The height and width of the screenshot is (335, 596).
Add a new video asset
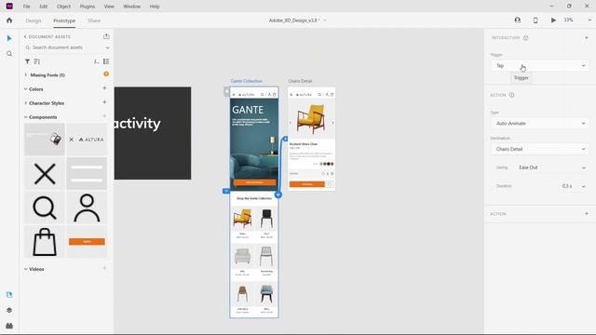(104, 268)
